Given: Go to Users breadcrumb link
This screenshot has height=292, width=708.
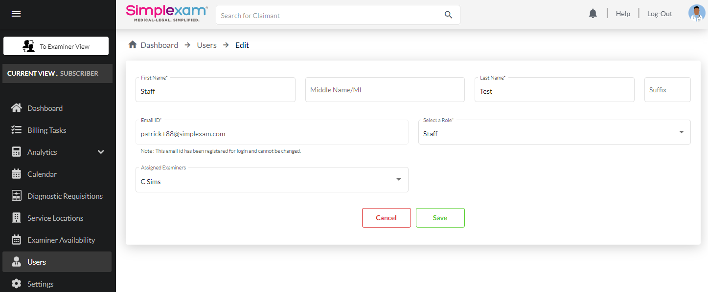Looking at the screenshot, I should (206, 45).
